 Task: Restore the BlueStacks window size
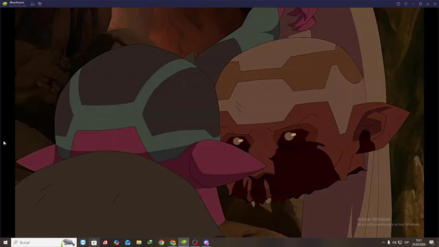[420, 4]
